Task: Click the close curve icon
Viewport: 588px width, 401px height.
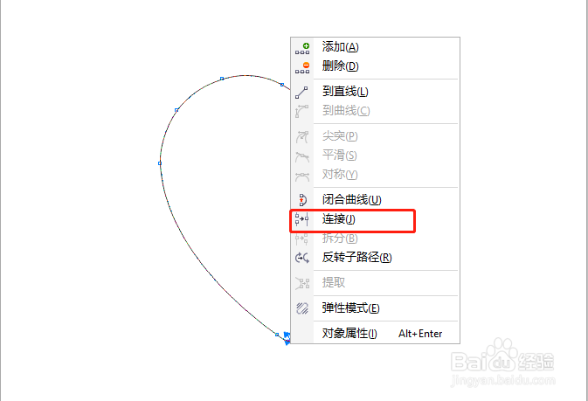Action: (x=302, y=200)
